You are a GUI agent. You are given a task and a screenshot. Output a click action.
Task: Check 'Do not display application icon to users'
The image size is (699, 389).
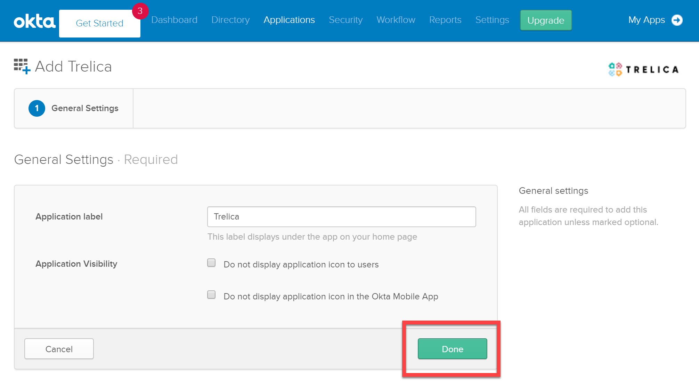(x=211, y=263)
